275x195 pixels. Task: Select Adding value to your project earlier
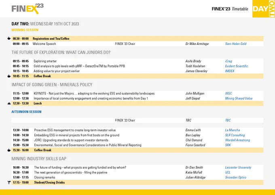tap(57, 71)
